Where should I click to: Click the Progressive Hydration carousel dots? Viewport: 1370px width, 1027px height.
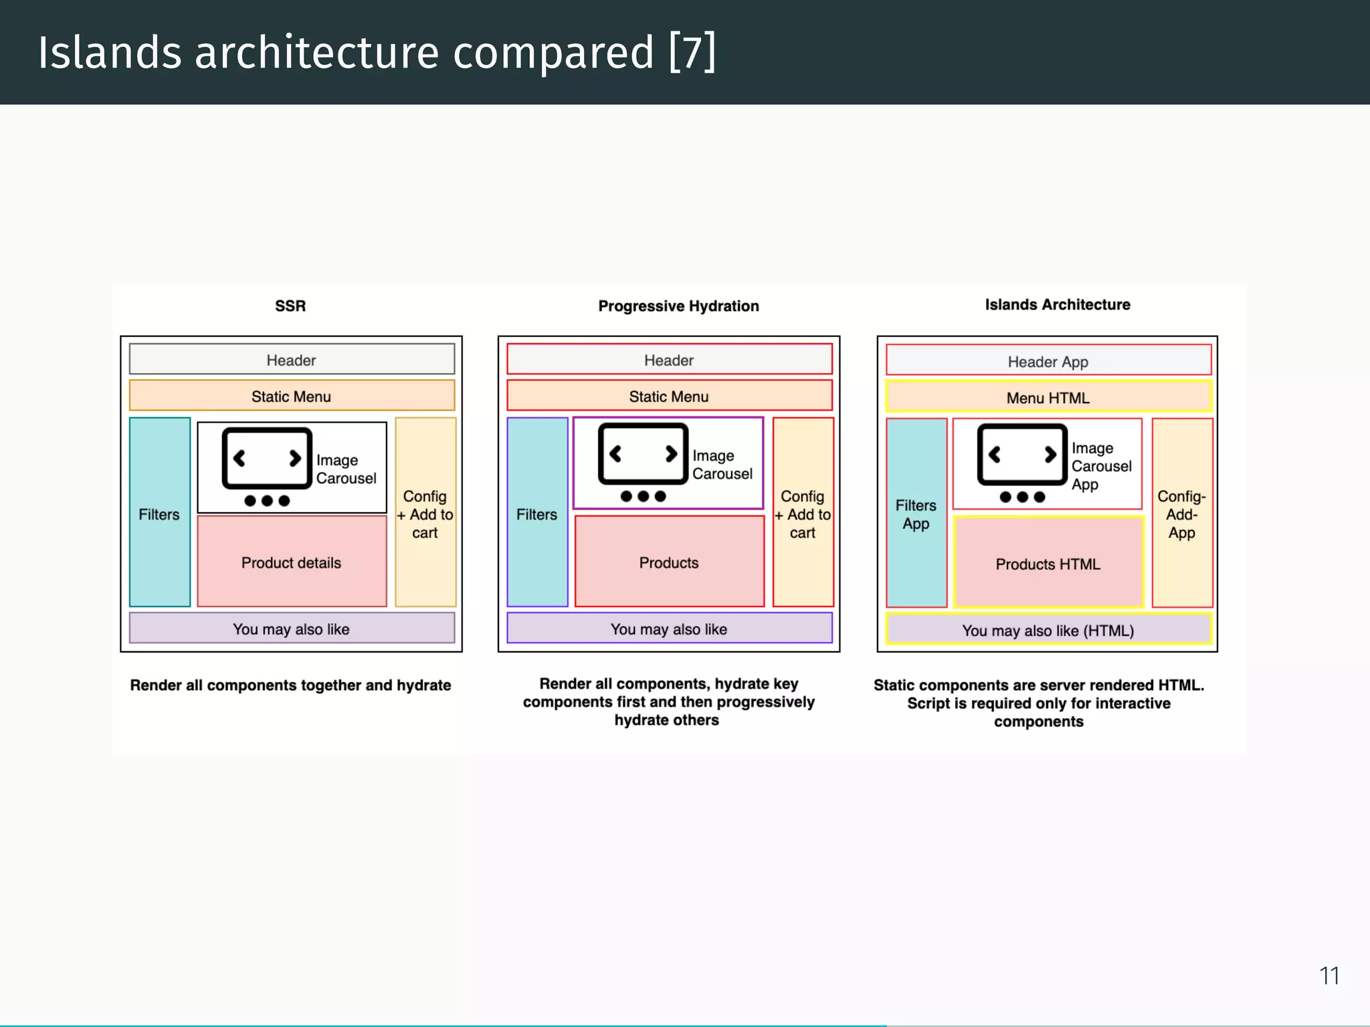(x=643, y=496)
